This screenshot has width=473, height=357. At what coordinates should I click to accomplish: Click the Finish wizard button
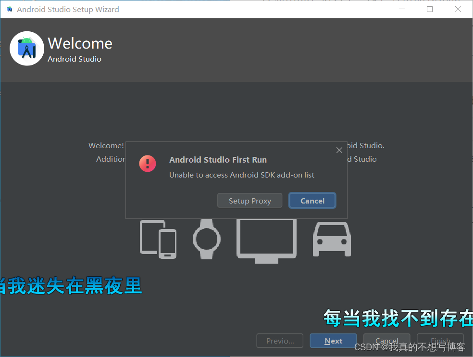(440, 341)
